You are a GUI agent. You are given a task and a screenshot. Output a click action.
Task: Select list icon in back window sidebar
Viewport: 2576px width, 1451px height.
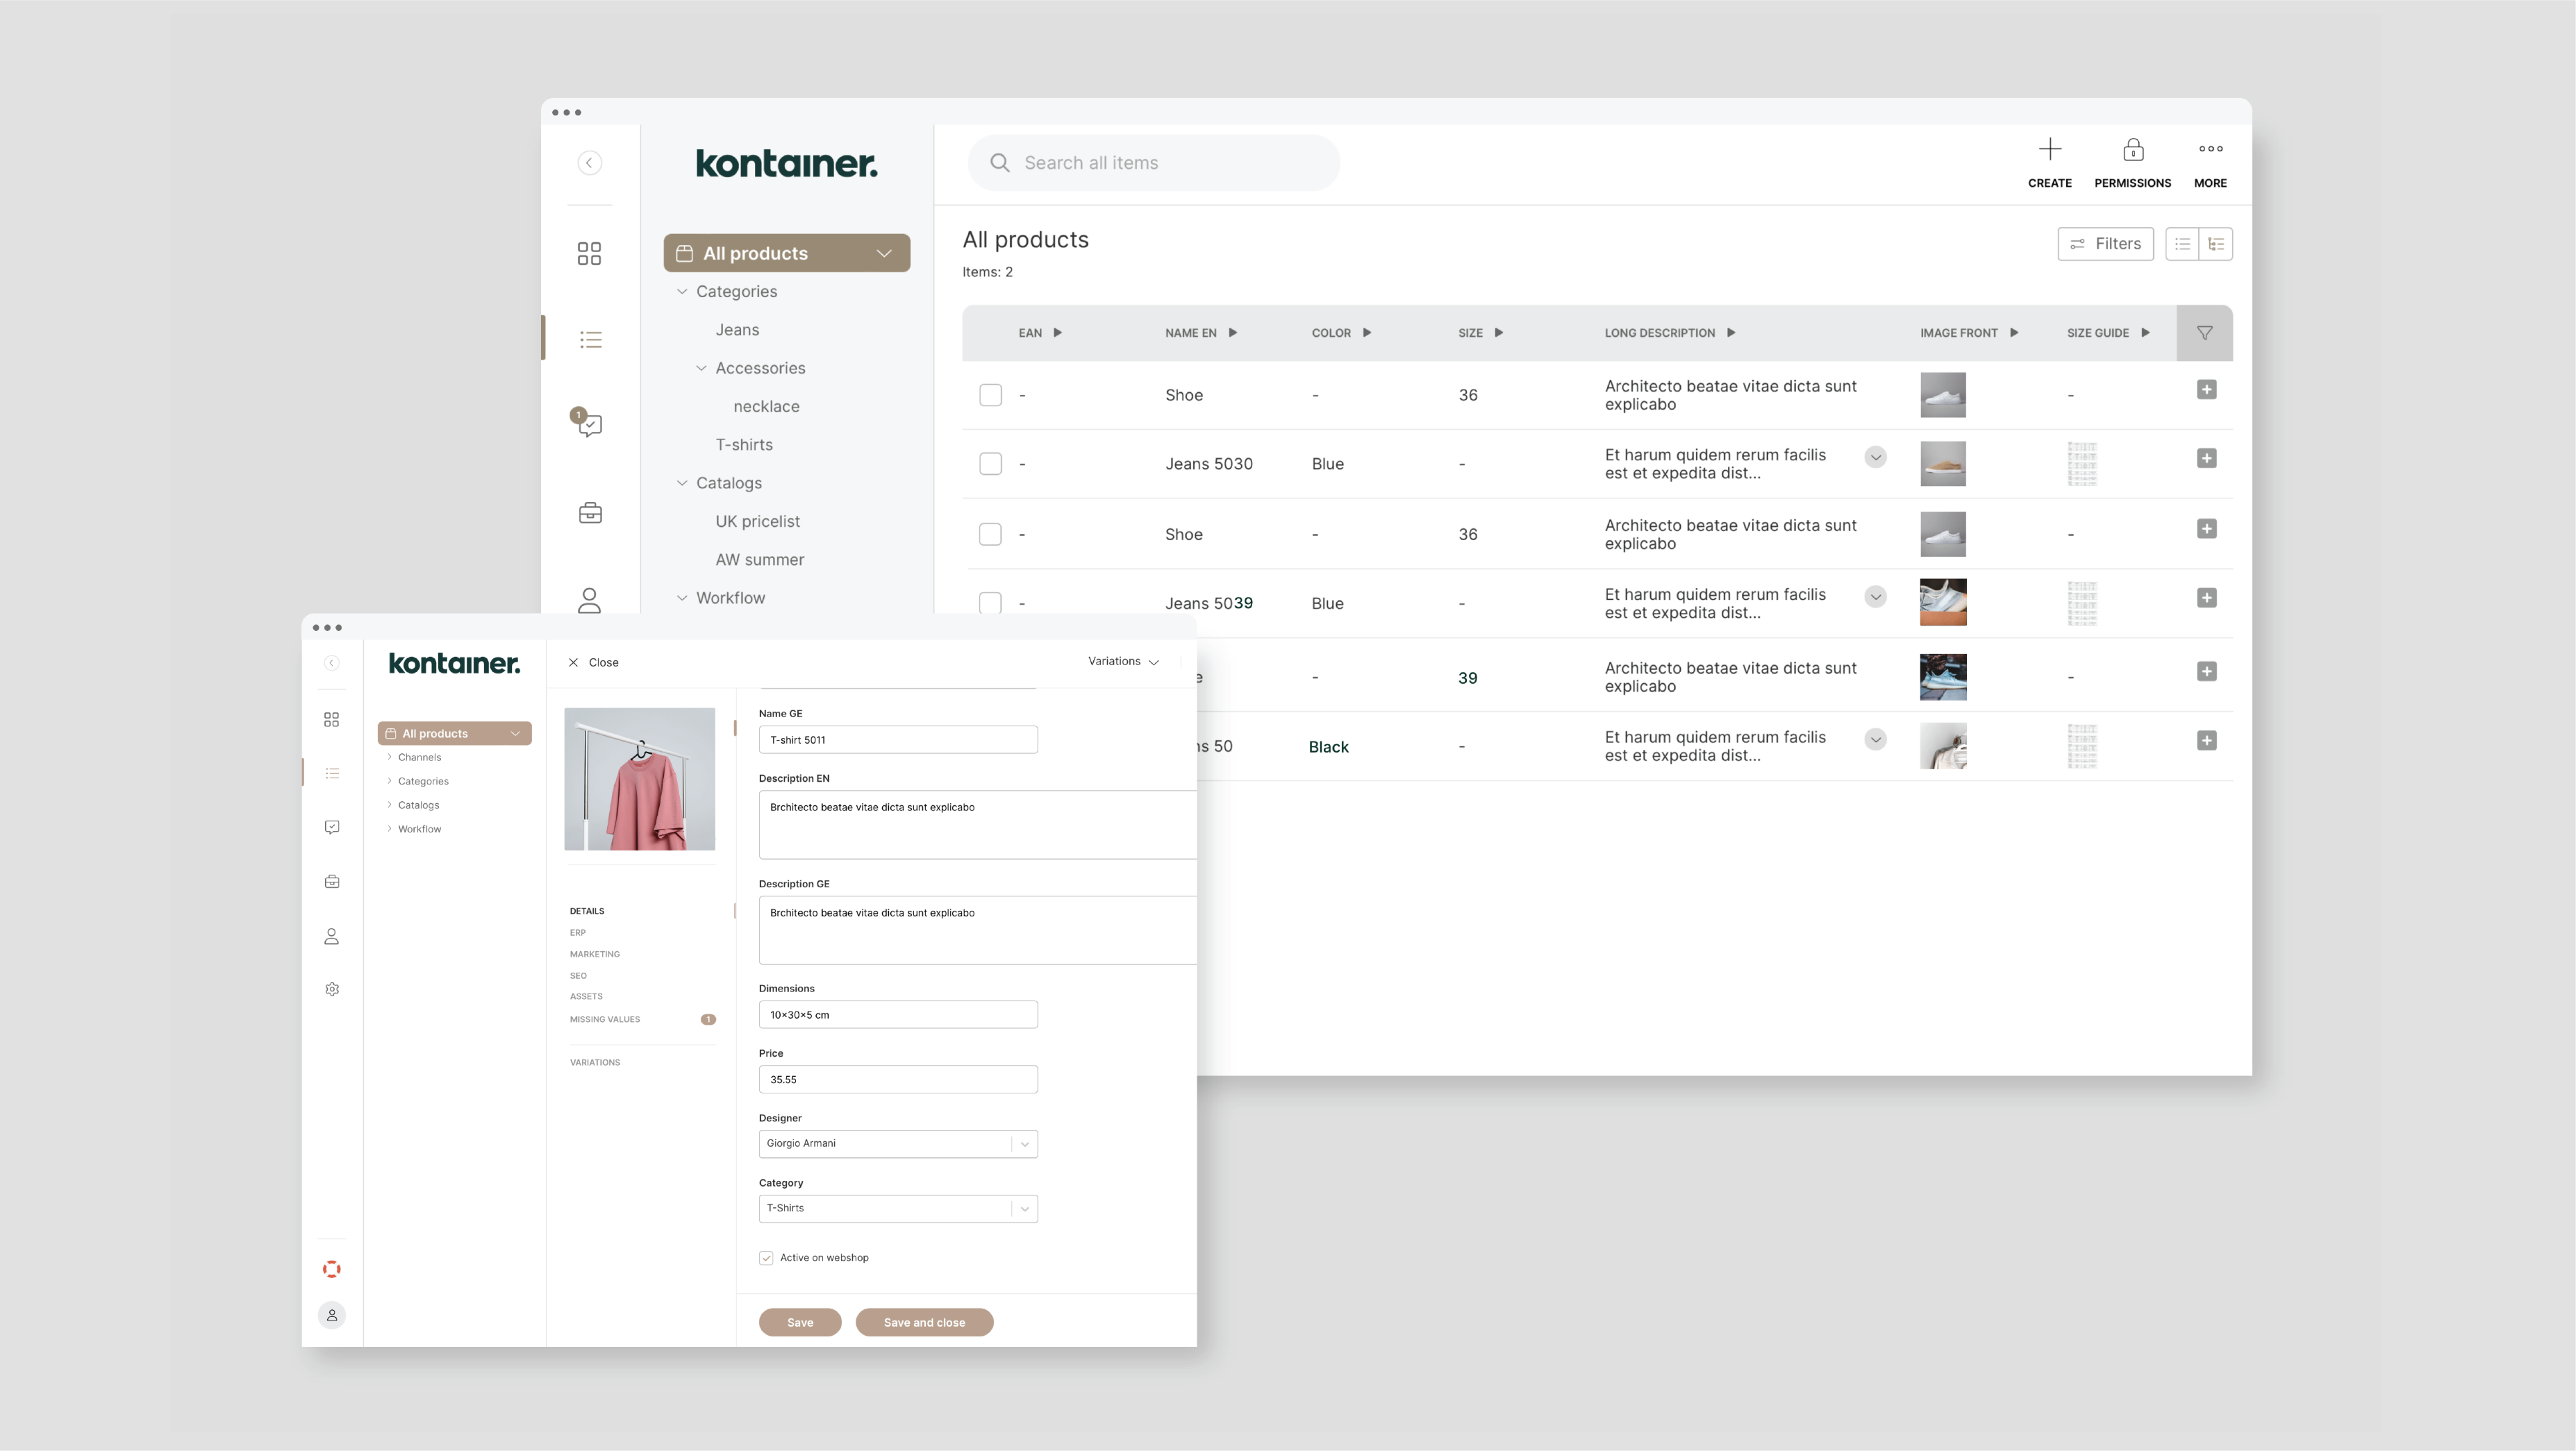tap(590, 339)
